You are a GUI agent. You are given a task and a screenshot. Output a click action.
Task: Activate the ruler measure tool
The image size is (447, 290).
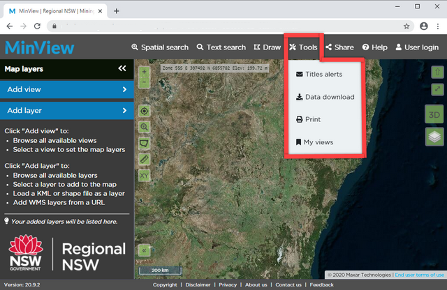pos(145,159)
